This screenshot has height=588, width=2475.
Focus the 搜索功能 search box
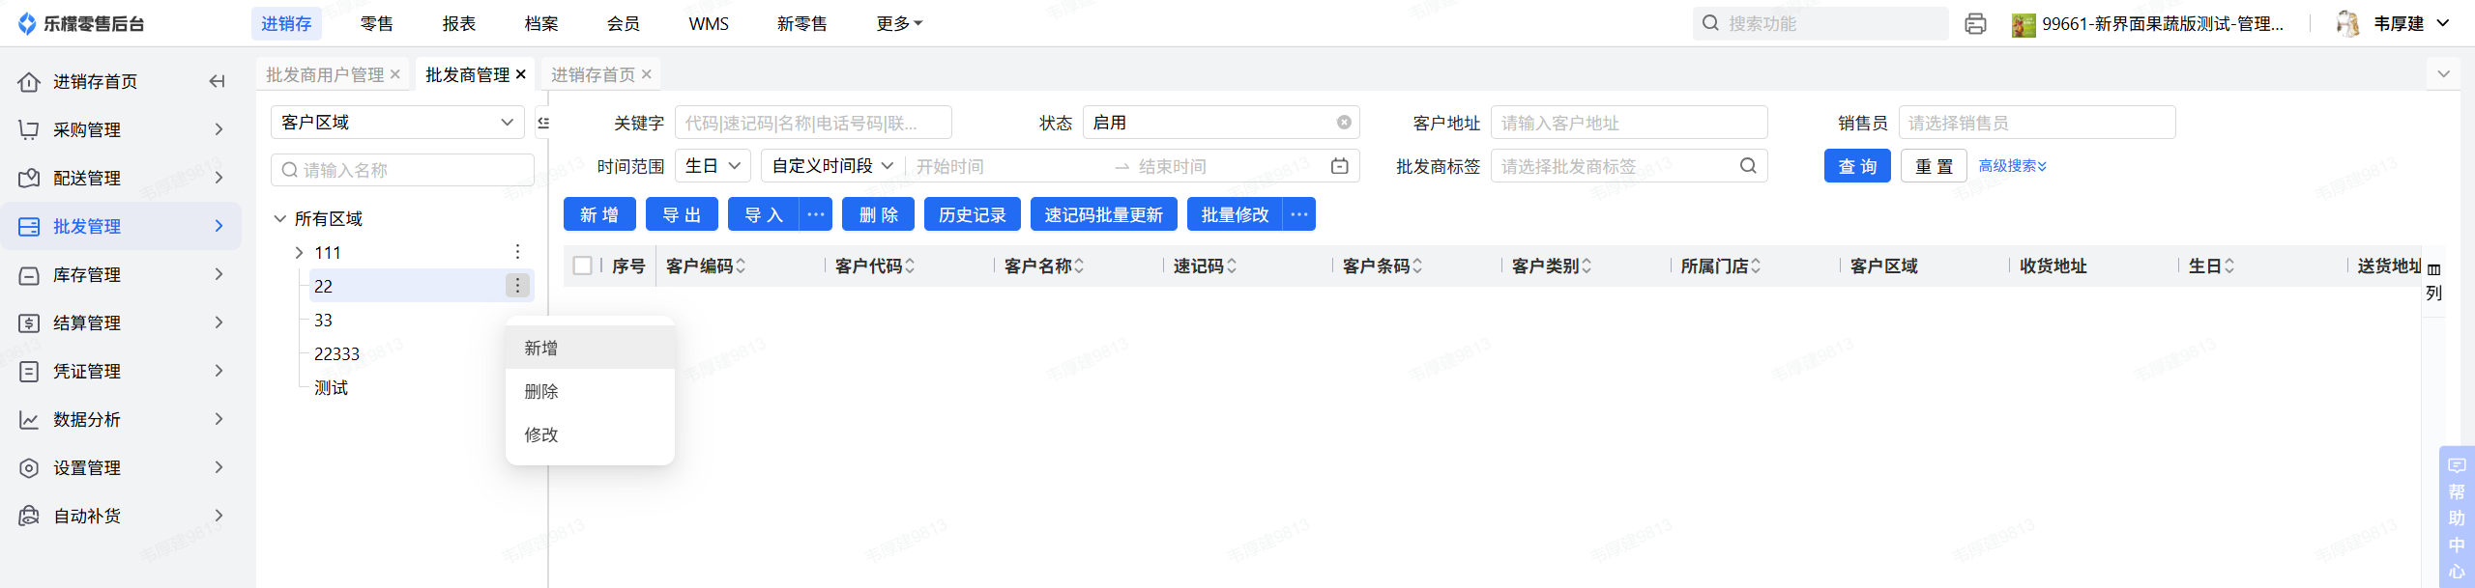(1820, 24)
